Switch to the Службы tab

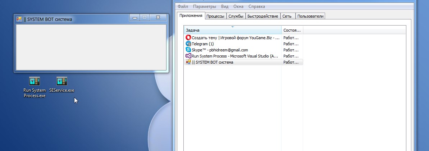tap(236, 16)
